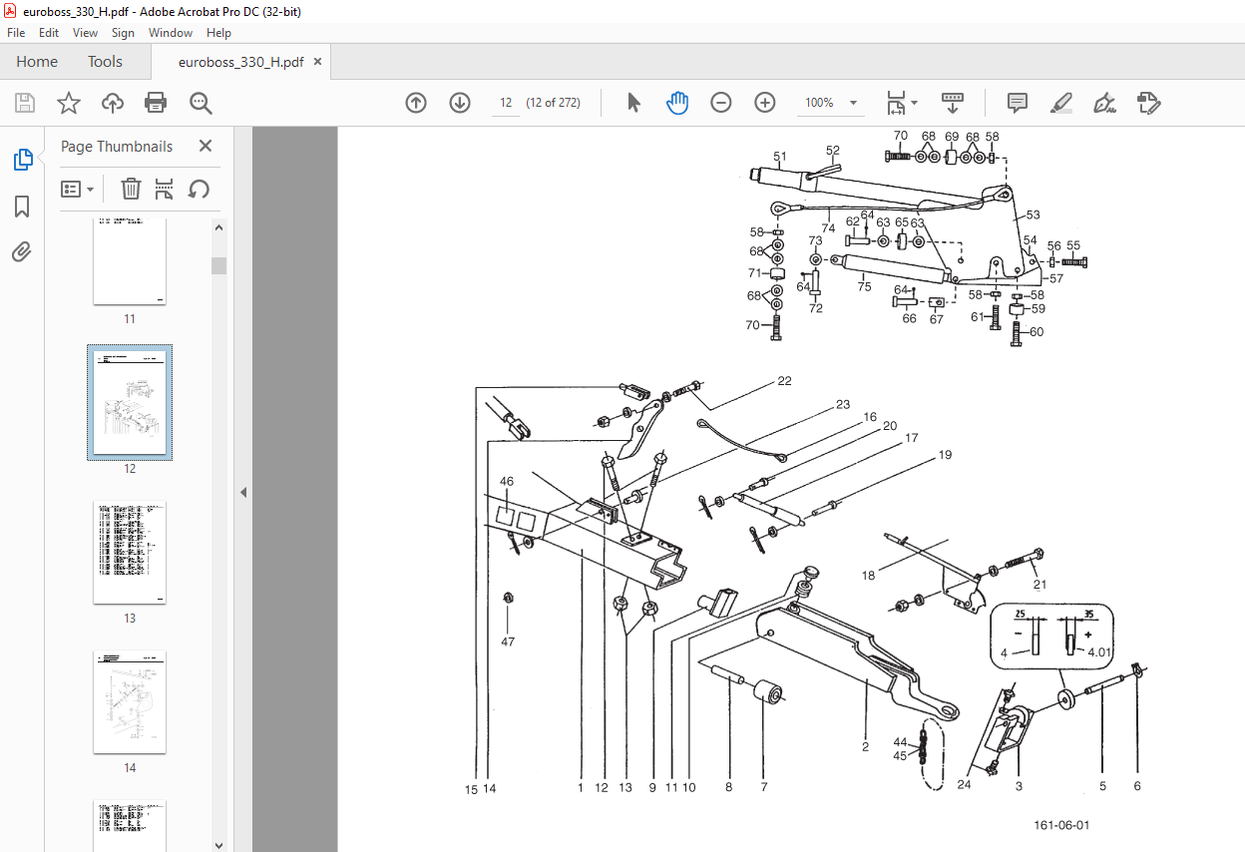Print the document

pos(156,103)
